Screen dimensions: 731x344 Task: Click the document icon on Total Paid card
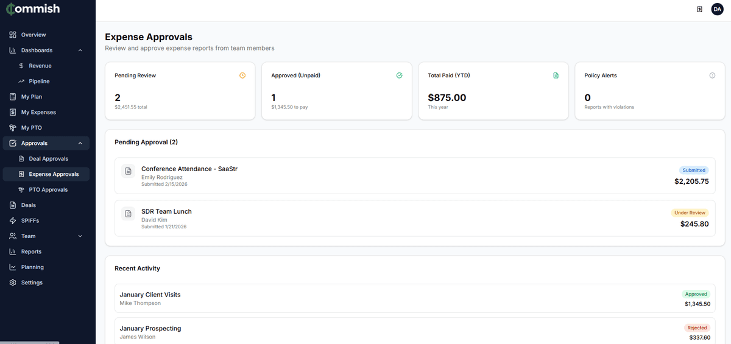[x=556, y=75]
